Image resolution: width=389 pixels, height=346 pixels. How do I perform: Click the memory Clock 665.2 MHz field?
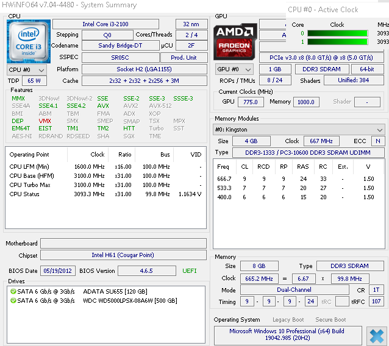[259, 278]
